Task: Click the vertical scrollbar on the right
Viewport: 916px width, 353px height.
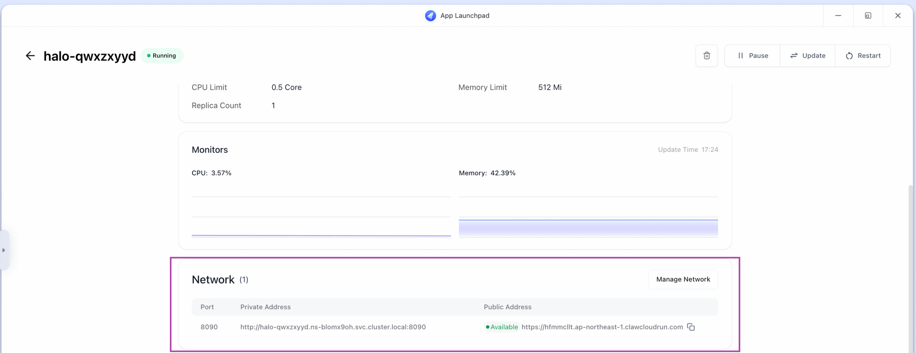Action: coord(911,269)
